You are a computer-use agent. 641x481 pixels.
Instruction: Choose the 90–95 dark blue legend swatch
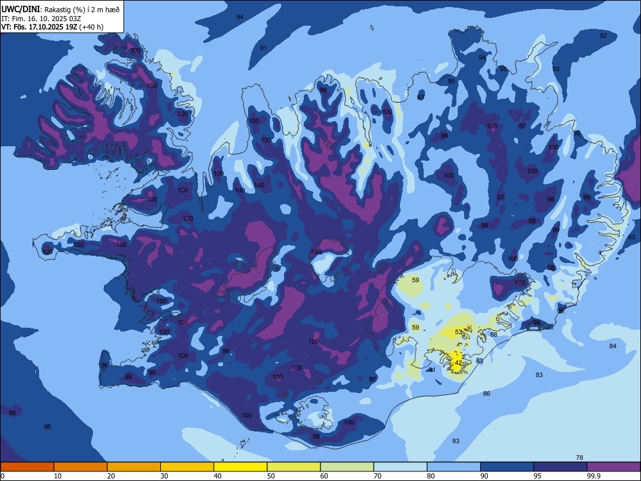point(507,467)
